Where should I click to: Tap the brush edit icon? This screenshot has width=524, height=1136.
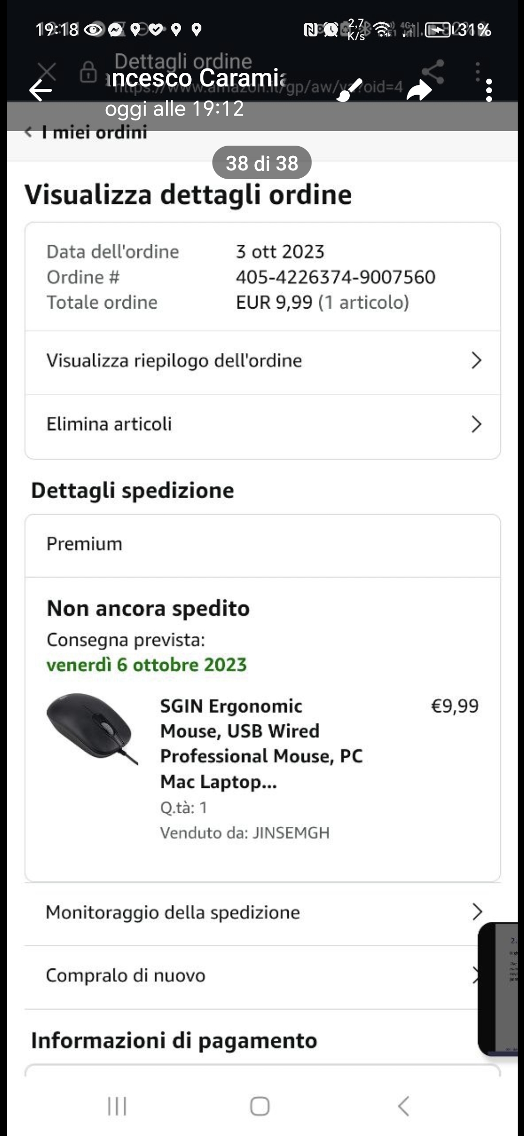(x=349, y=90)
